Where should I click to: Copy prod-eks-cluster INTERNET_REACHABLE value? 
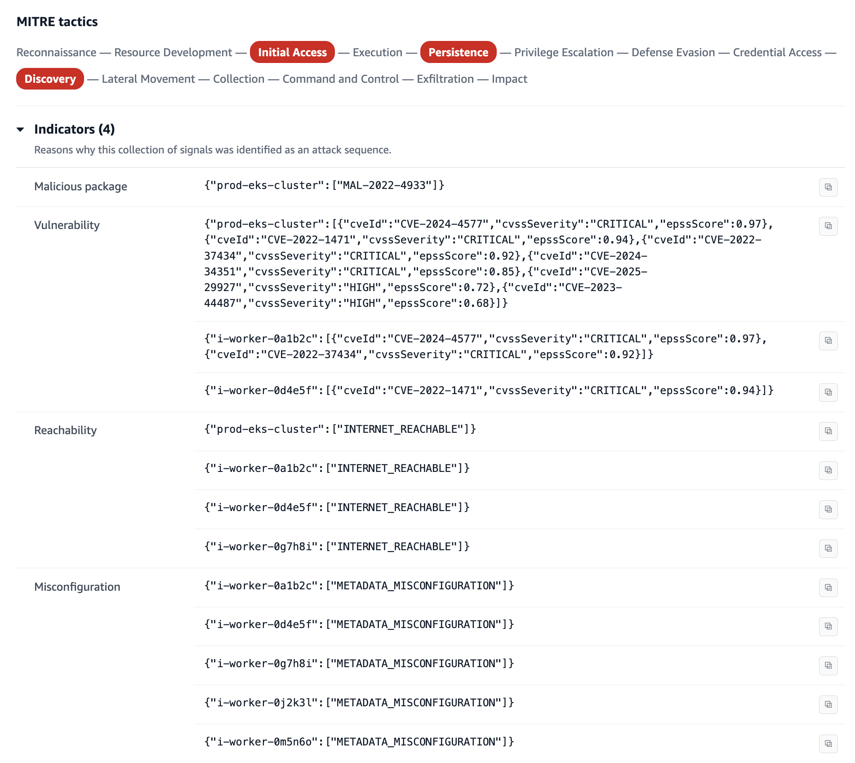coord(828,431)
